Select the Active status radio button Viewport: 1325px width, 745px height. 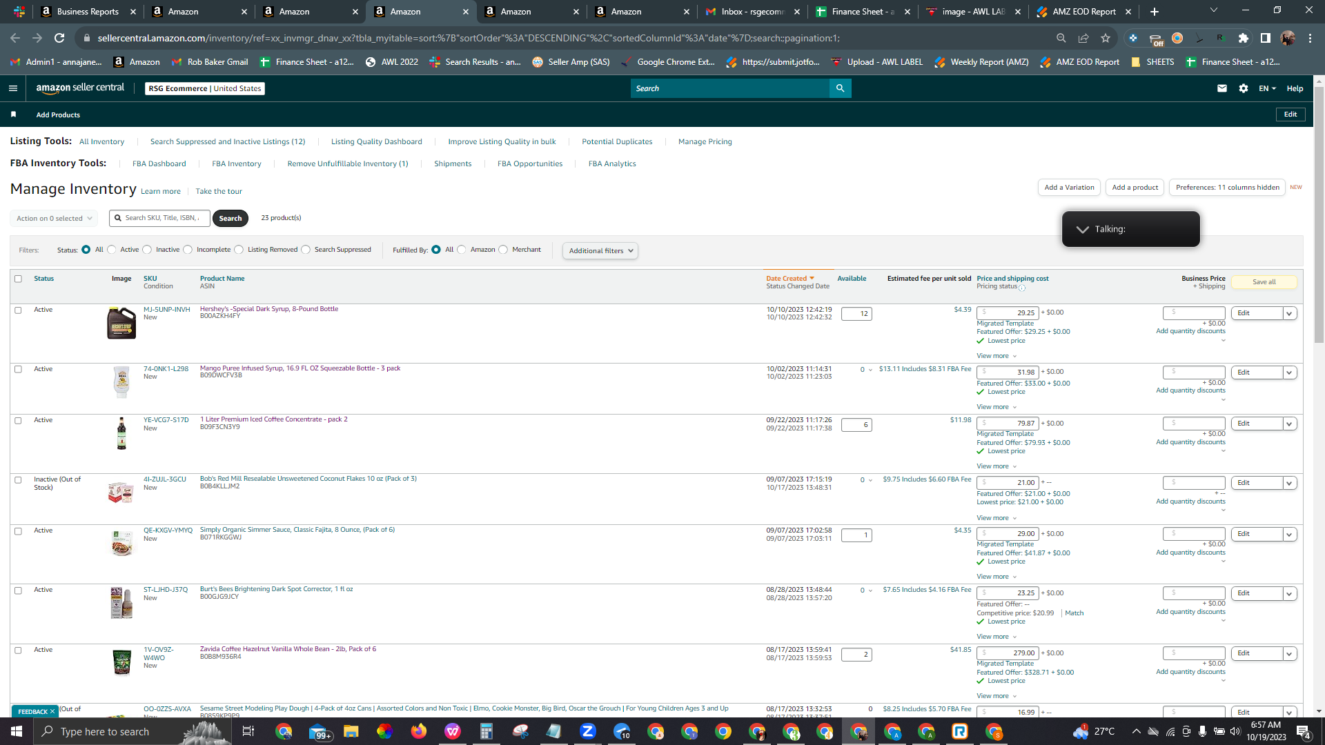[x=112, y=250]
